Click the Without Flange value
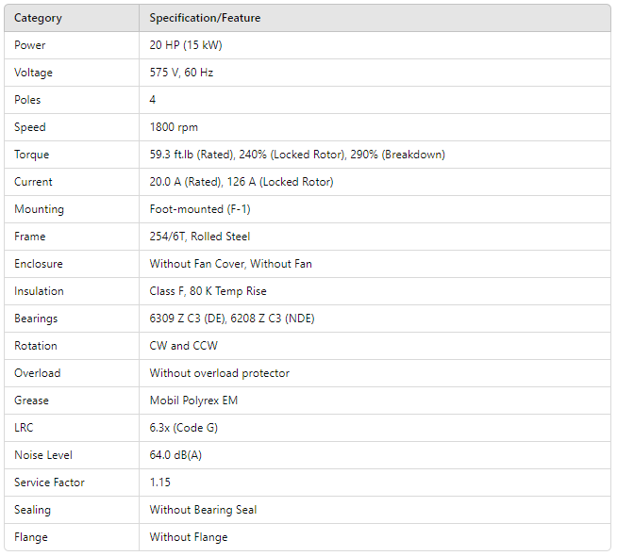Screen dimensions: 617x556 coord(189,537)
